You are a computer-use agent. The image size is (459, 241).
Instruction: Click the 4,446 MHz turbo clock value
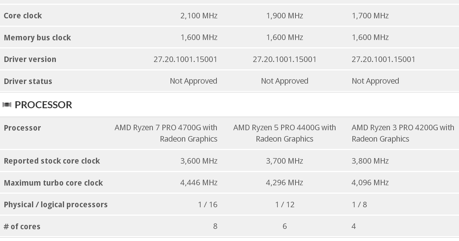199,182
